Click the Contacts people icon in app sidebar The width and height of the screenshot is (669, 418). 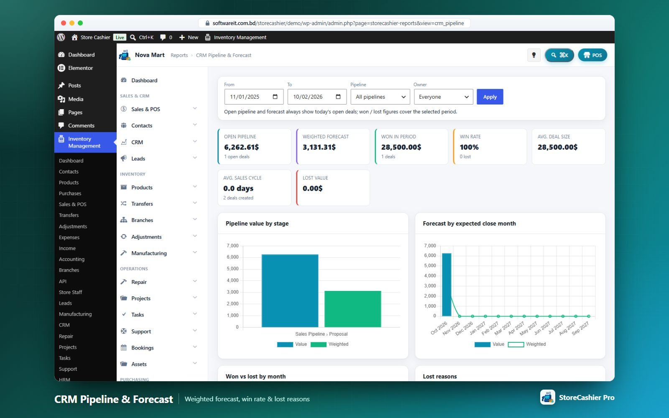[x=124, y=125]
